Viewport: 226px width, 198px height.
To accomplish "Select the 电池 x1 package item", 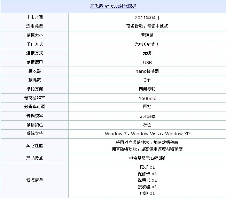I will pyautogui.click(x=147, y=193).
